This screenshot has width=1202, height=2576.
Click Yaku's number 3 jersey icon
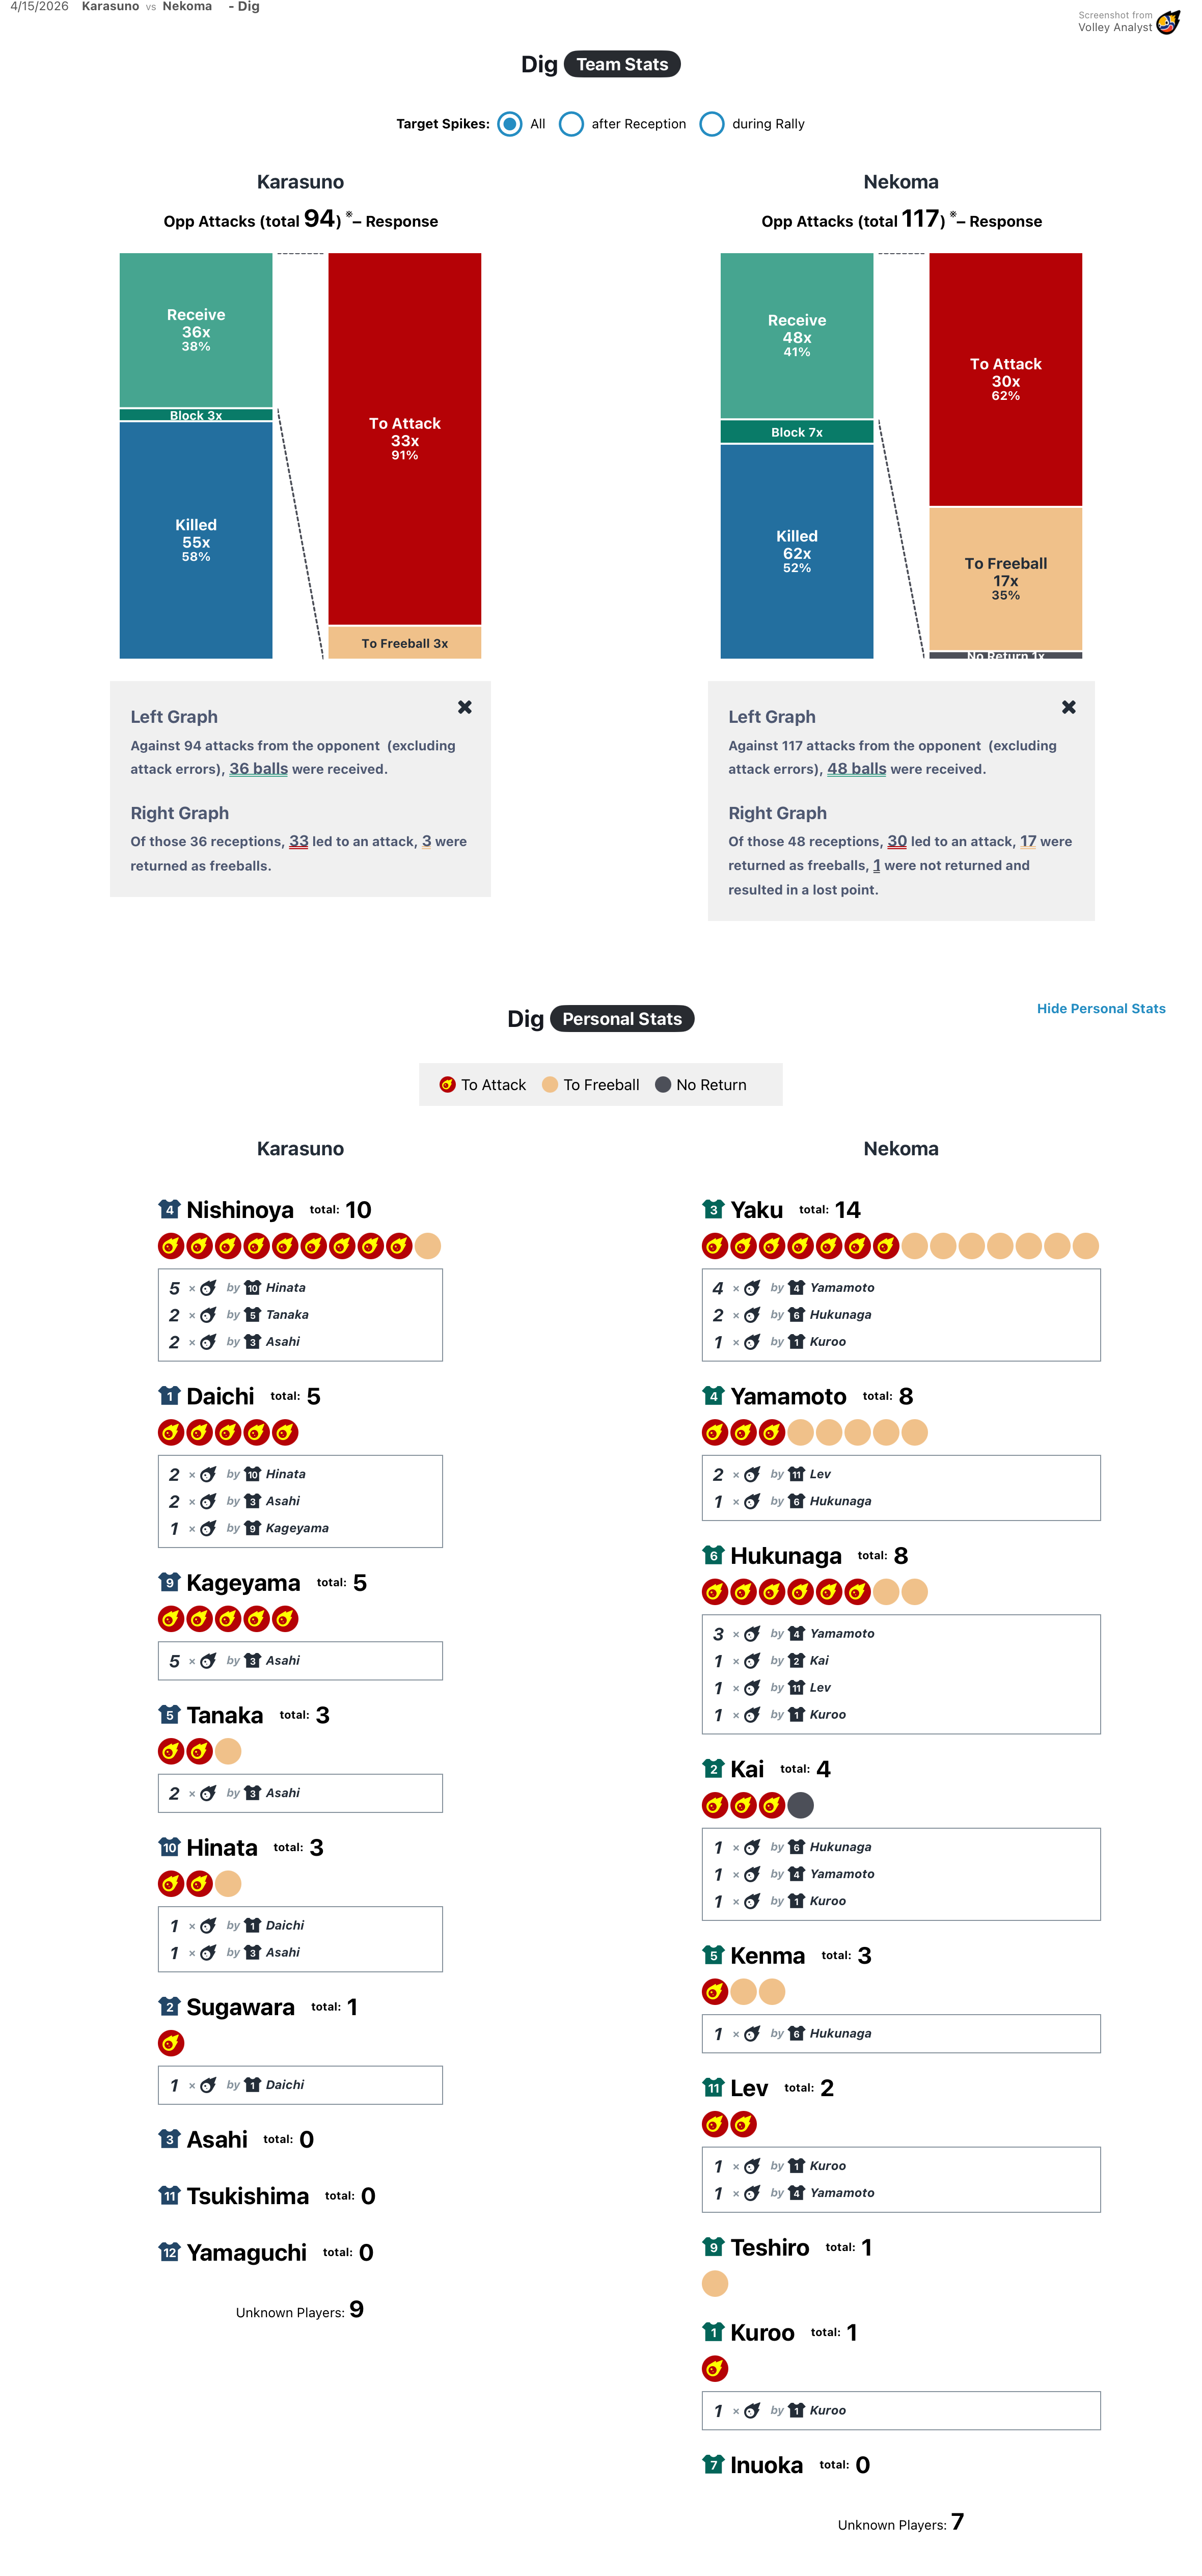[x=713, y=1209]
